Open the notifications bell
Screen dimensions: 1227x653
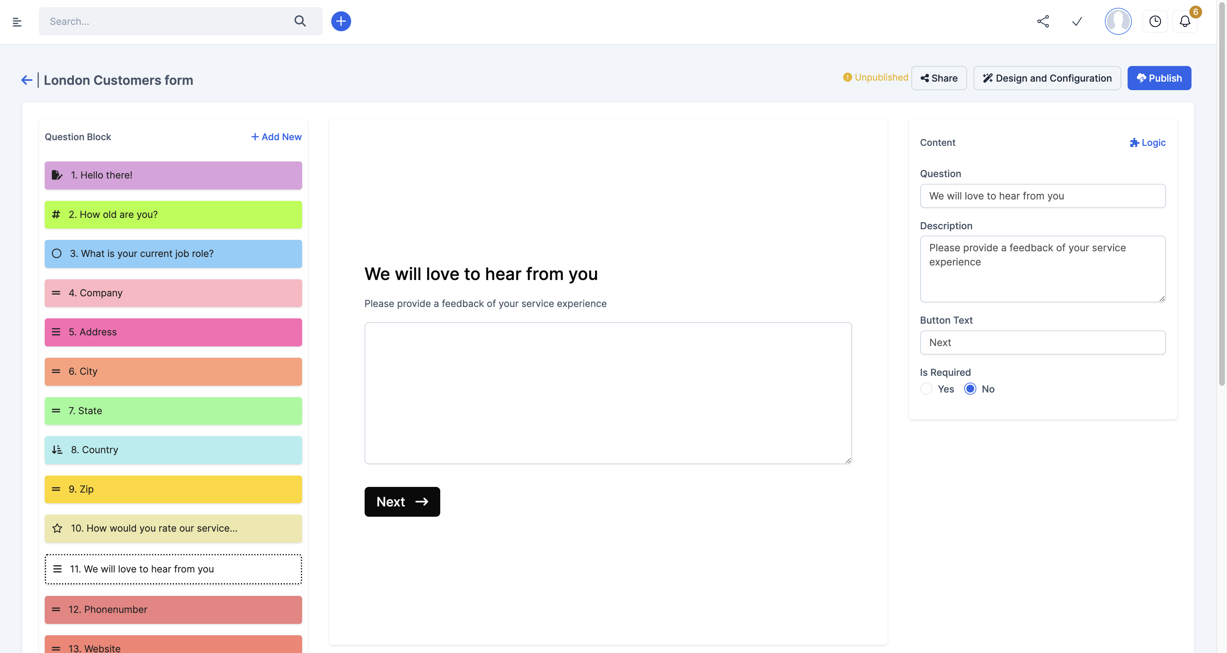(x=1185, y=21)
